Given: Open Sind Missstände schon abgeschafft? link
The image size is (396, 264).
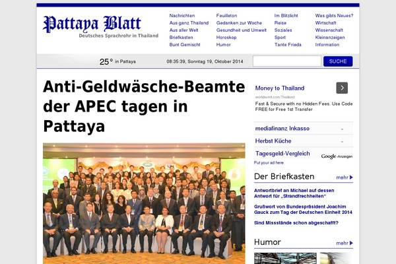Looking at the screenshot, I should (x=296, y=223).
